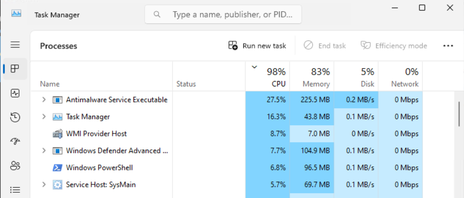Click the search box for processes

pyautogui.click(x=223, y=15)
